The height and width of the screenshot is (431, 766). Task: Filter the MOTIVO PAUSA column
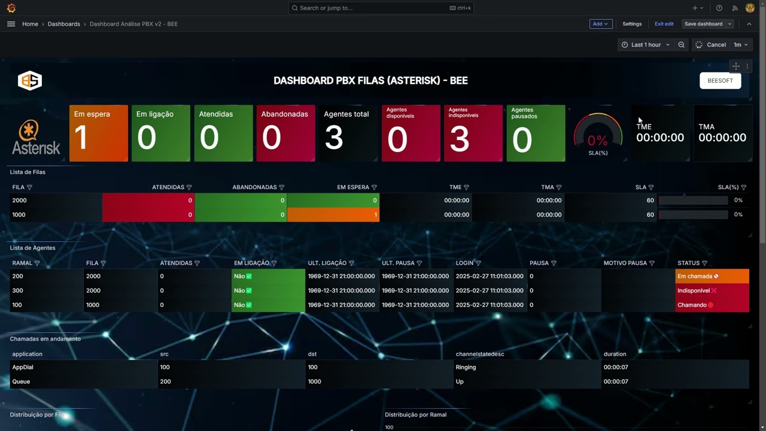[652, 263]
